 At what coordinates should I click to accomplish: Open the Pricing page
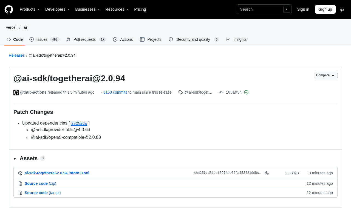140,9
